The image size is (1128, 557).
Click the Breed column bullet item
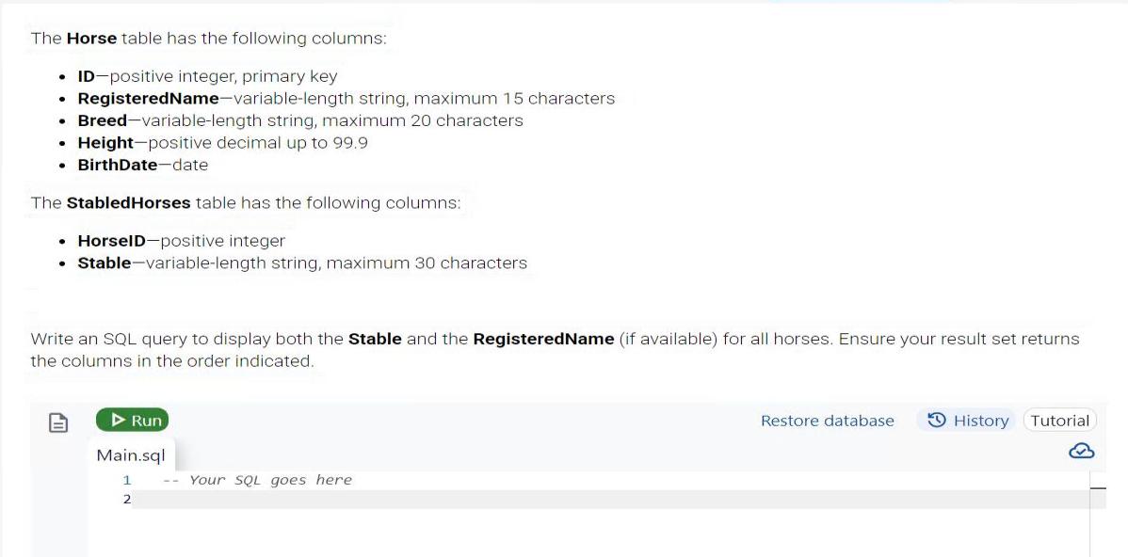[x=299, y=120]
